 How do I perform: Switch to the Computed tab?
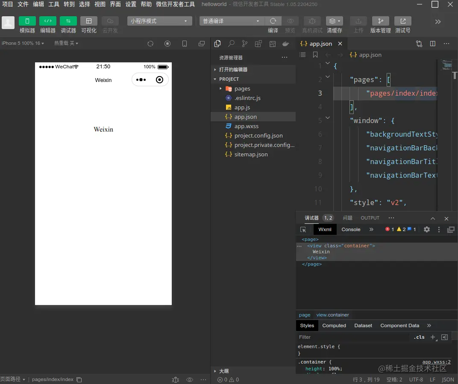click(x=334, y=325)
